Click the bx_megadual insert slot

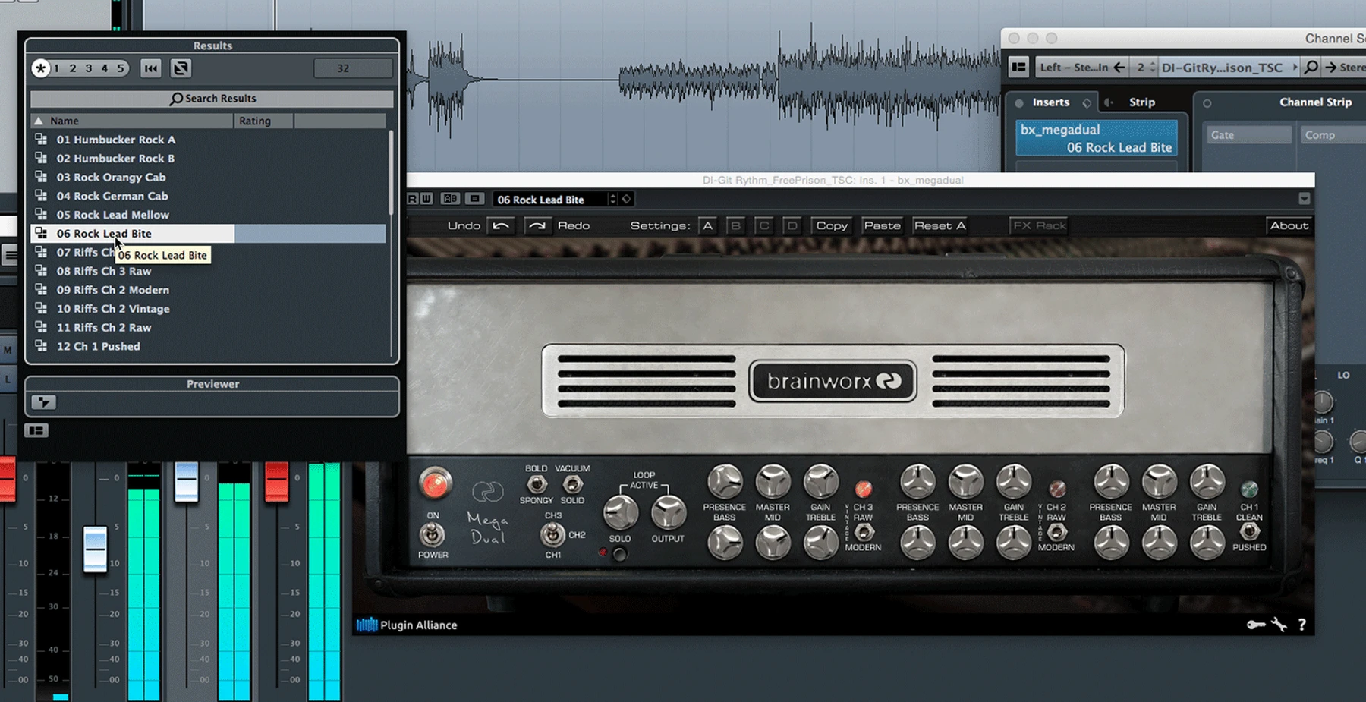pyautogui.click(x=1097, y=138)
